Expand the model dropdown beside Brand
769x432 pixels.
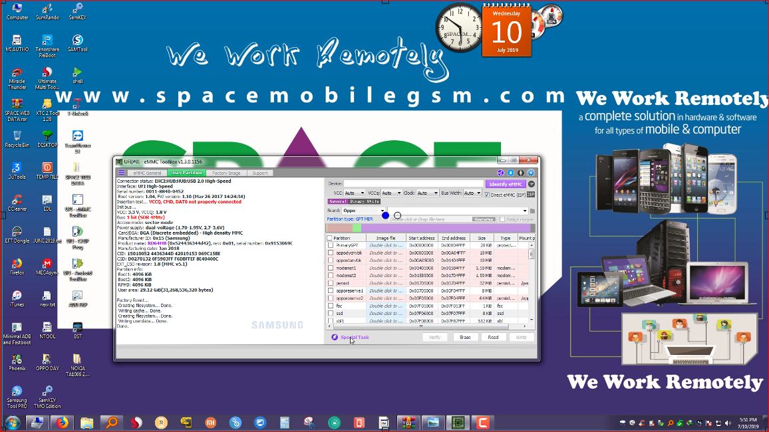[x=525, y=211]
